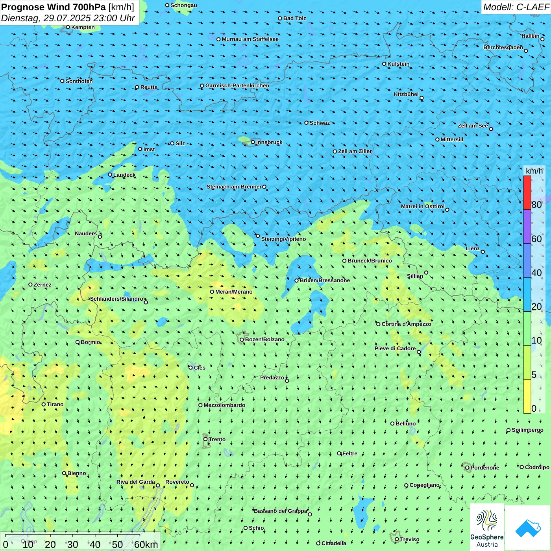Click the Zell am See marker
Image resolution: width=551 pixels, height=551 pixels.
[x=491, y=129]
